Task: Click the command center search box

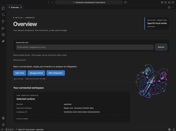Action: [x=89, y=2]
